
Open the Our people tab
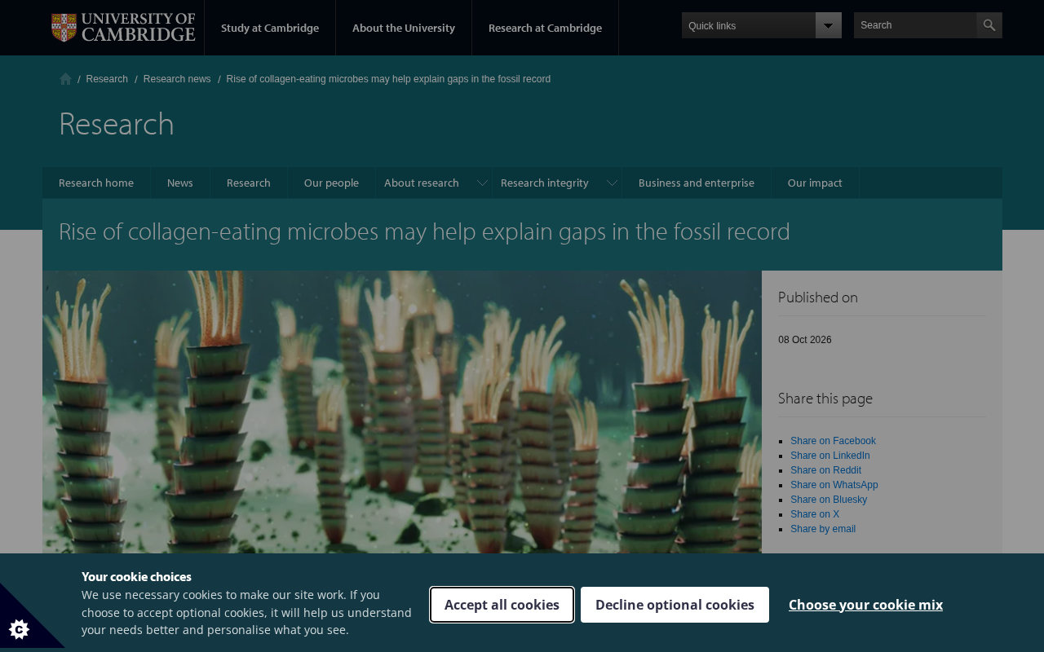331,183
